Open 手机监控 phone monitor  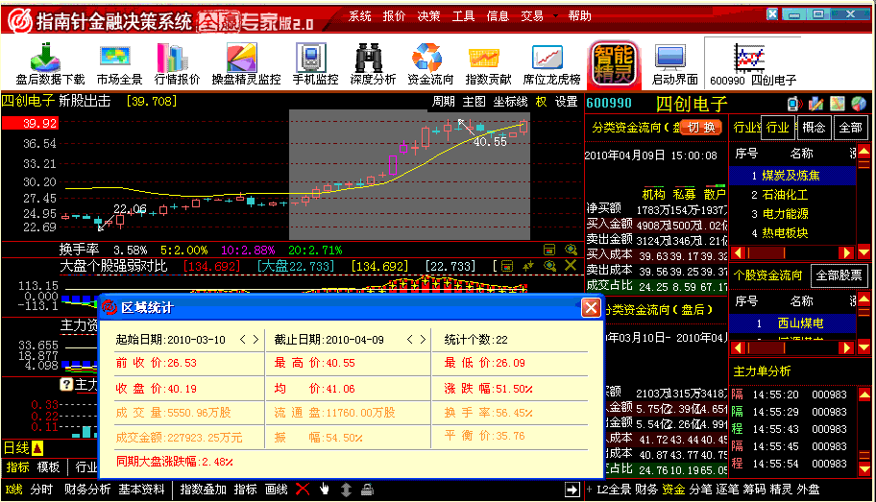tap(315, 64)
